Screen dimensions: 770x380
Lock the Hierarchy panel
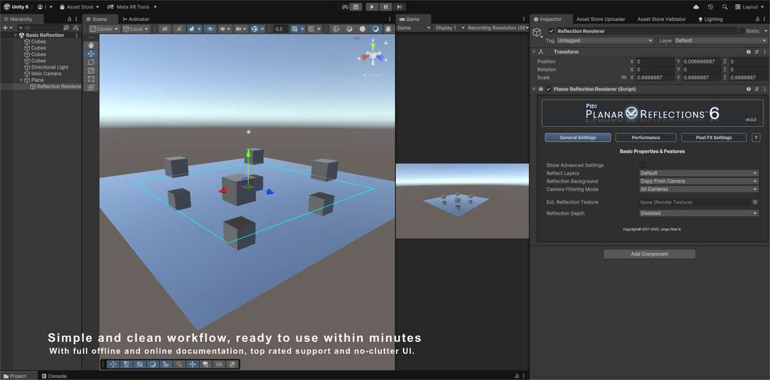click(69, 19)
